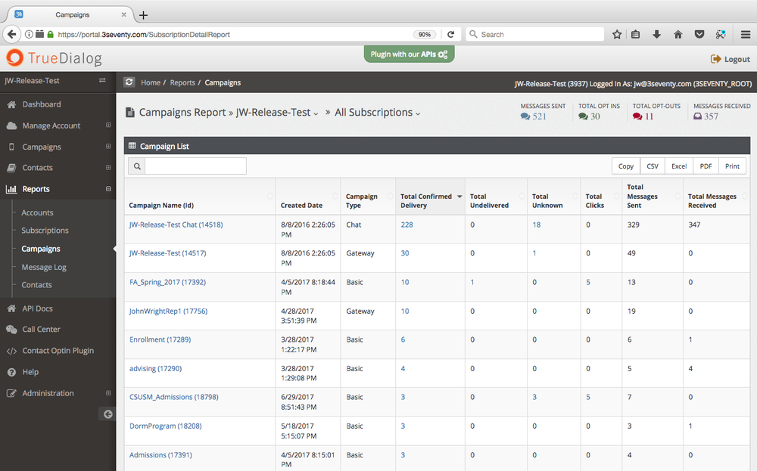Click the TrueDialog logo

point(54,58)
